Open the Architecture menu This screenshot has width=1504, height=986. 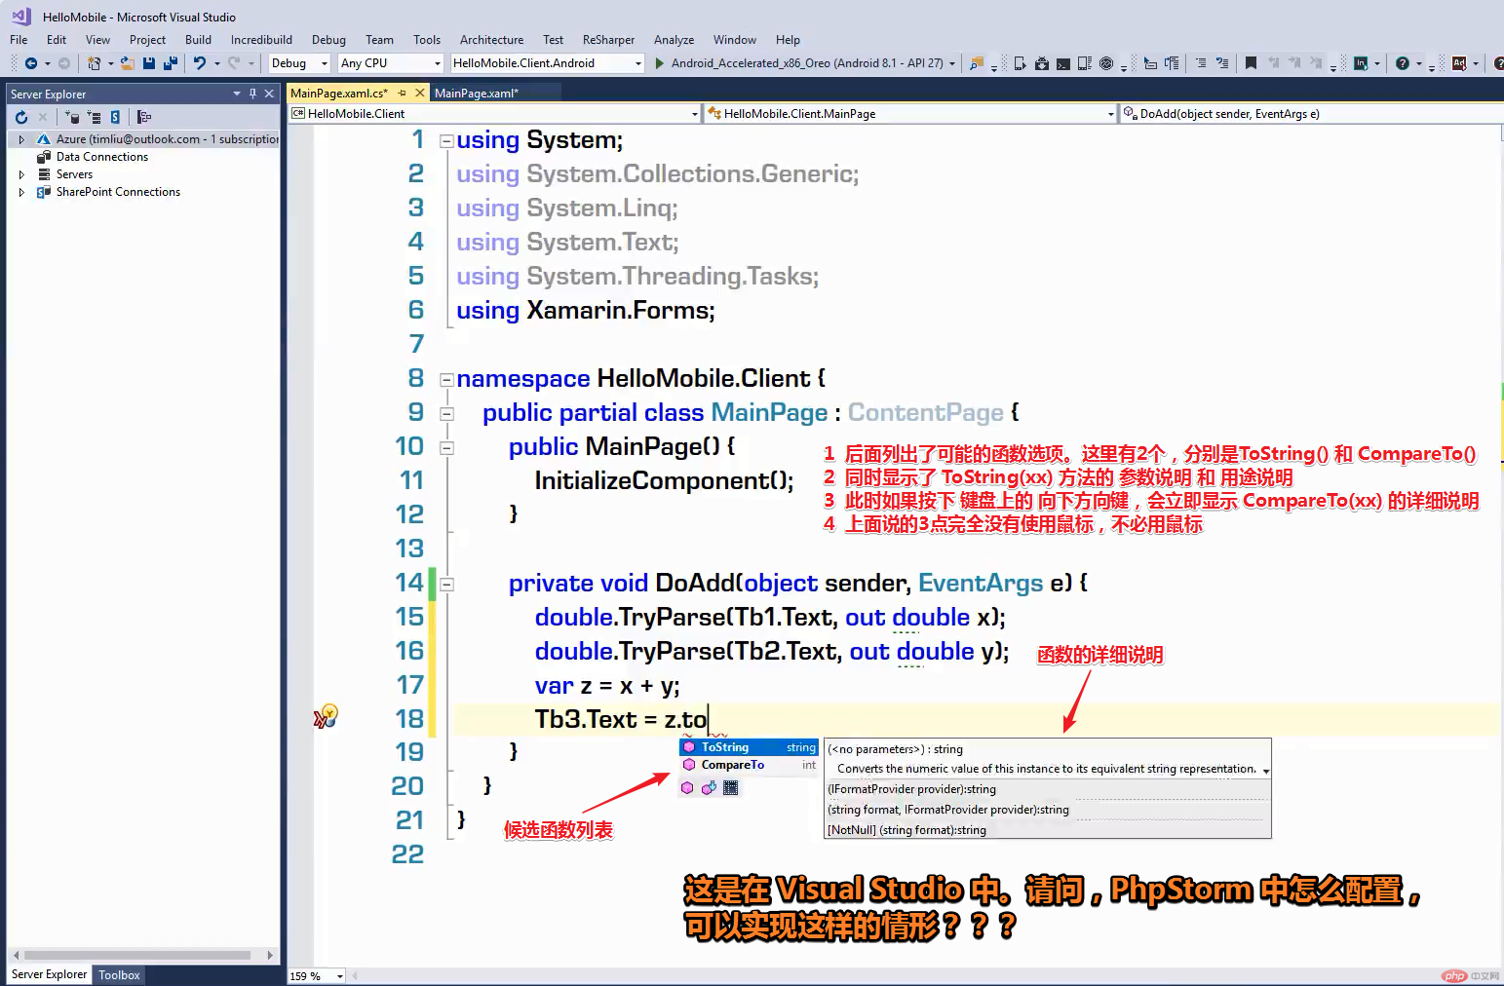click(x=491, y=40)
